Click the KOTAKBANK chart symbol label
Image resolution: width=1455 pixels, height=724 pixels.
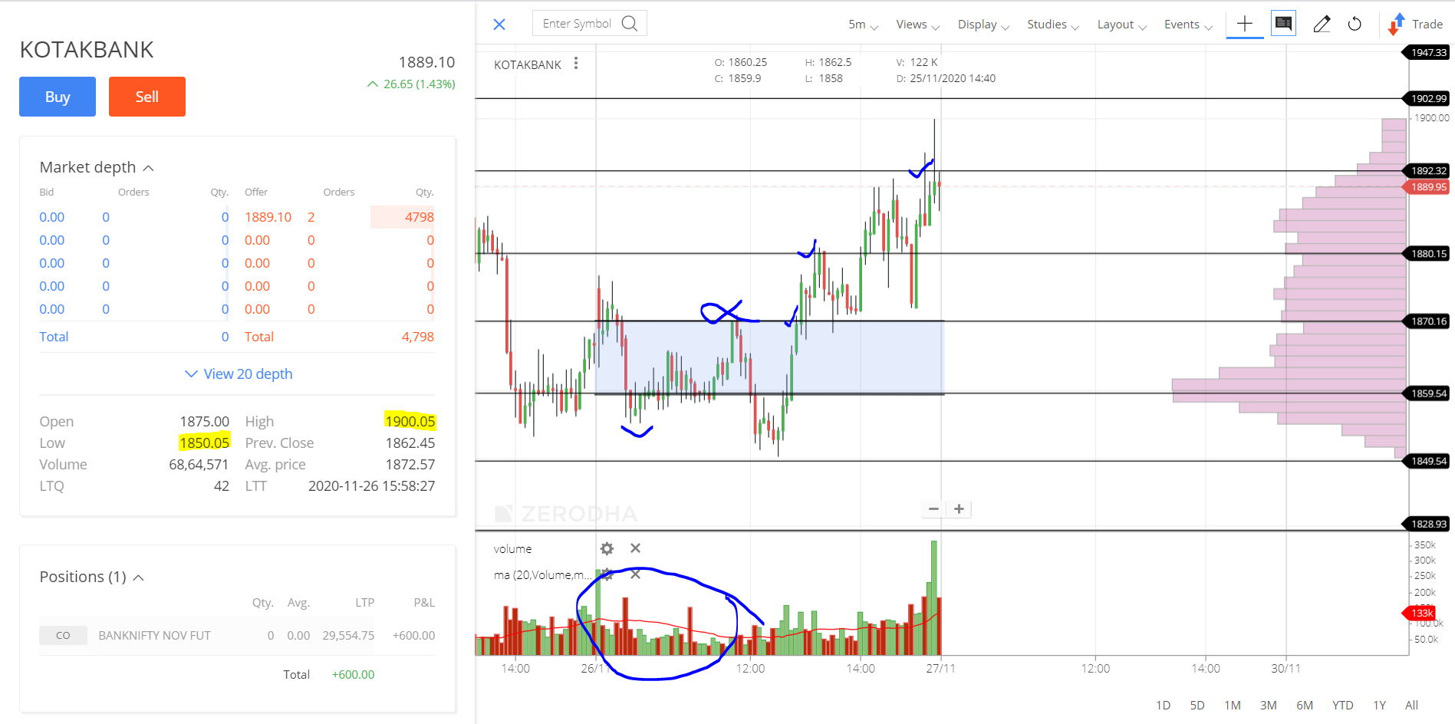tap(528, 64)
